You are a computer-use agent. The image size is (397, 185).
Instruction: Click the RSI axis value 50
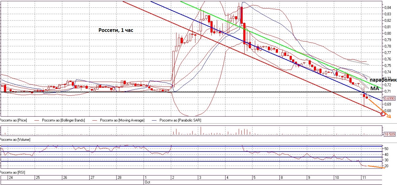386,148
